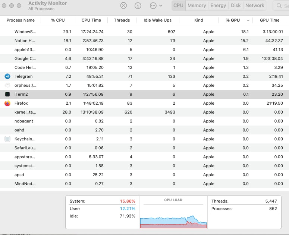Click the System 15.86% value
Image resolution: width=289 pixels, height=235 pixels.
(128, 201)
